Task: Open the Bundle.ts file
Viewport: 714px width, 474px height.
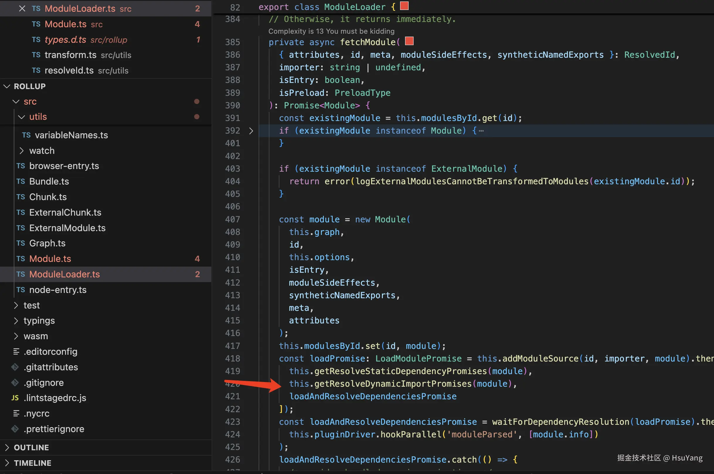Action: [49, 181]
